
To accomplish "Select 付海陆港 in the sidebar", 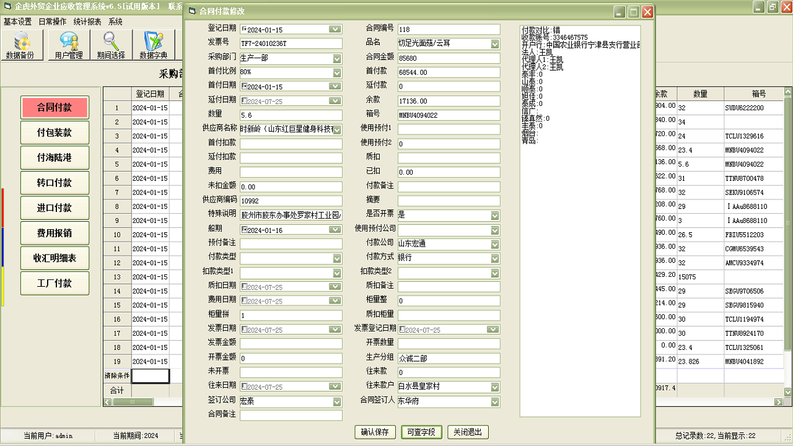I will tap(55, 157).
